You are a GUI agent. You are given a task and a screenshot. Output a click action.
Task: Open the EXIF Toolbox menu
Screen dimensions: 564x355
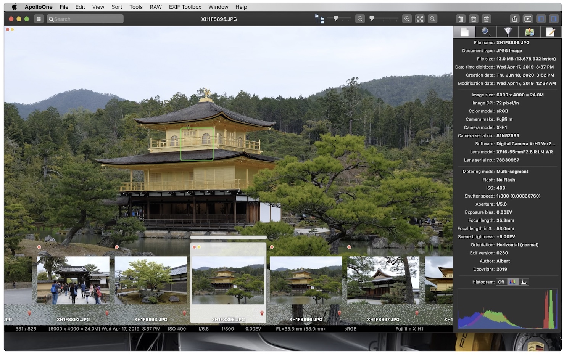click(185, 7)
